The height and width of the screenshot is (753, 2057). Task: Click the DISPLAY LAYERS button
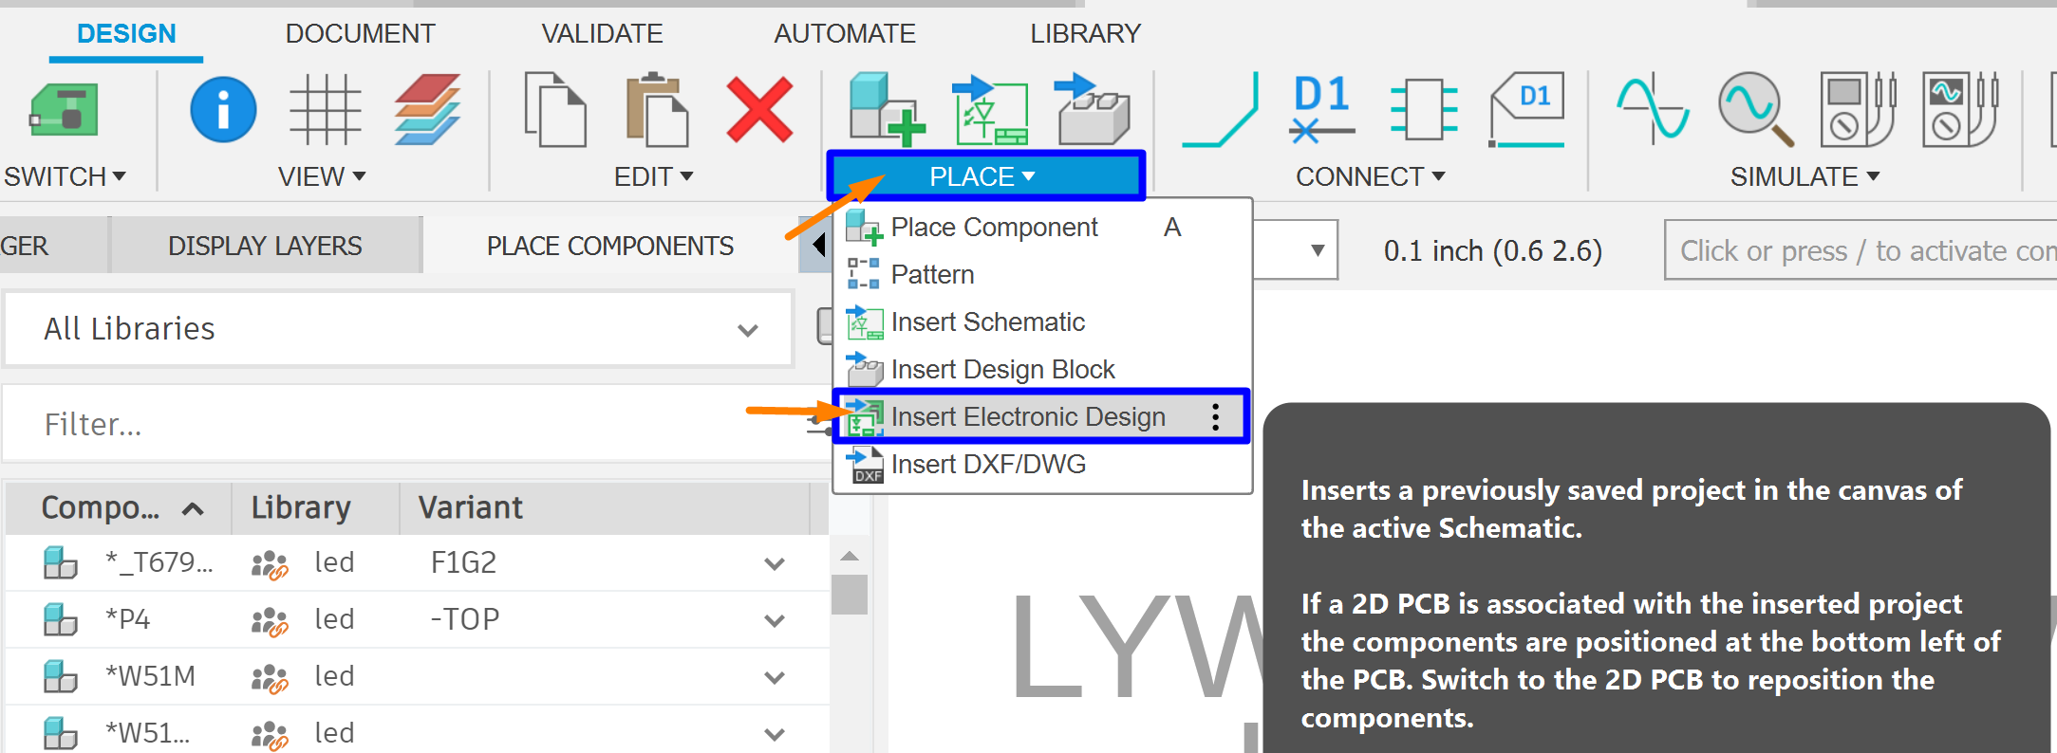pos(265,245)
